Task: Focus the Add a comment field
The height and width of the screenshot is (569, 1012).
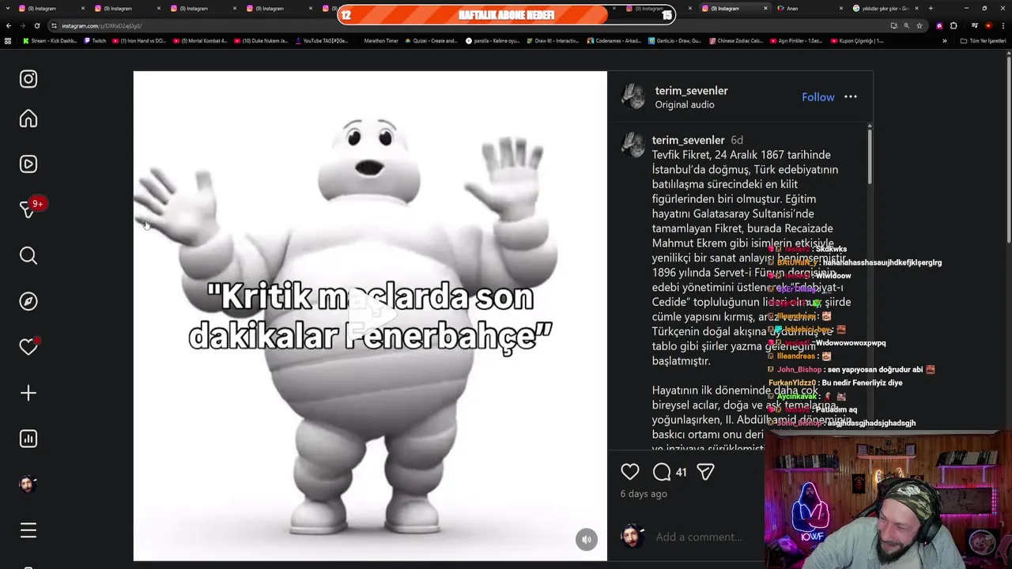Action: pos(699,537)
